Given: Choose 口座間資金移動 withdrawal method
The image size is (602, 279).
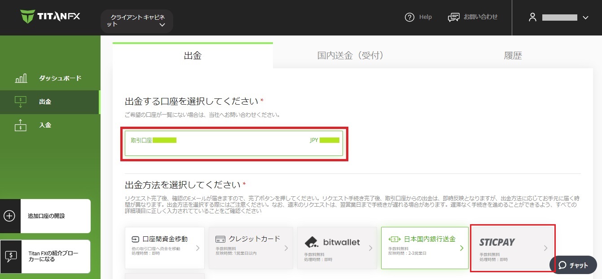Looking at the screenshot, I should (x=165, y=248).
